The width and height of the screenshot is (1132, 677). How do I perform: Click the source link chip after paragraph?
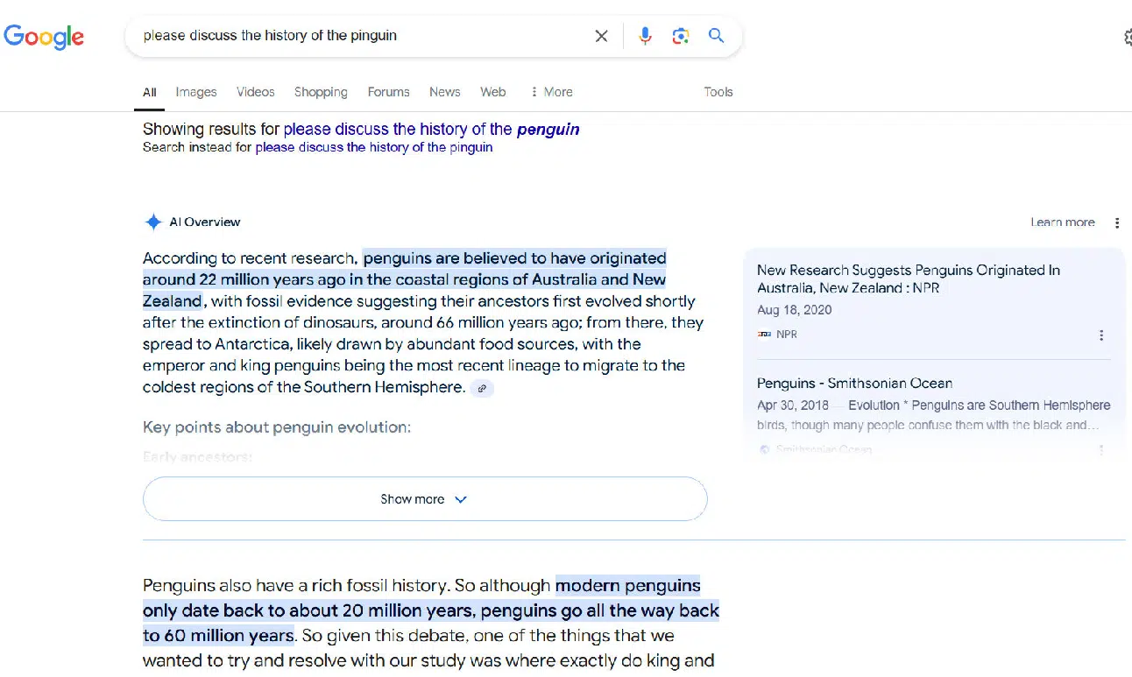click(482, 388)
